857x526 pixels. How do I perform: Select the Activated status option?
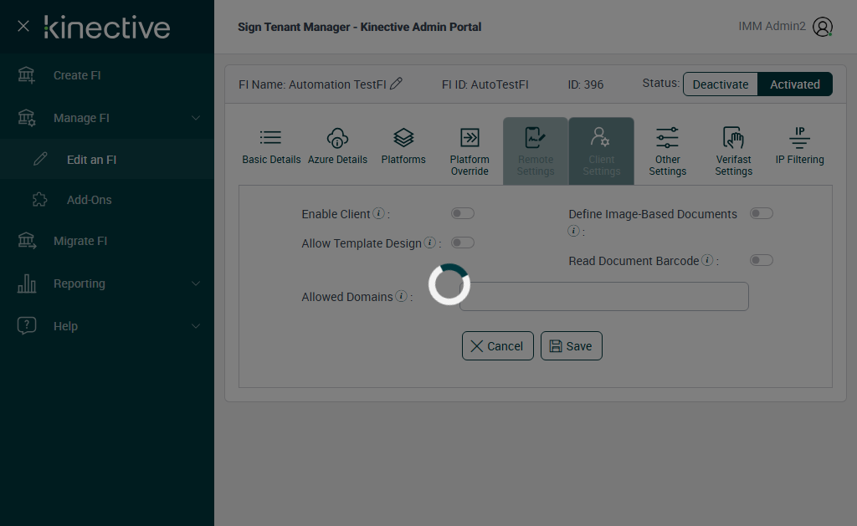pos(795,84)
